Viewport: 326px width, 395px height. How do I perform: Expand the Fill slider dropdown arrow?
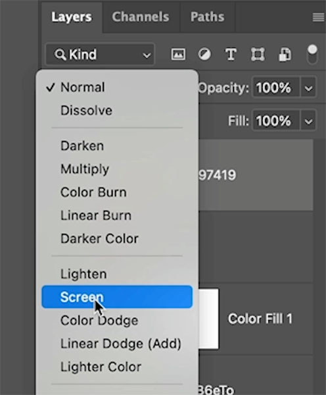308,121
